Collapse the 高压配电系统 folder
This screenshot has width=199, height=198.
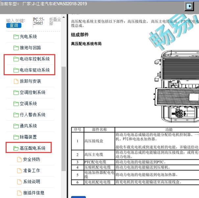point(33,148)
